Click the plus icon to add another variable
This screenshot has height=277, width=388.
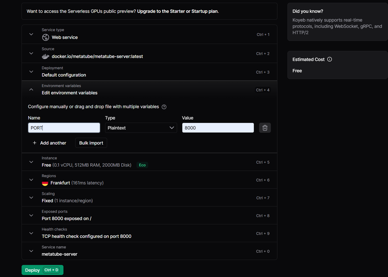[35, 143]
